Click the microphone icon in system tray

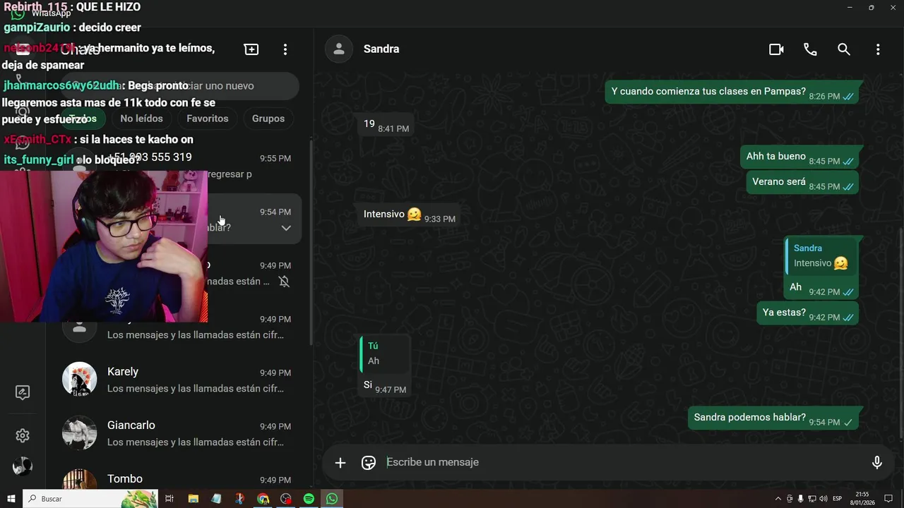(x=800, y=499)
